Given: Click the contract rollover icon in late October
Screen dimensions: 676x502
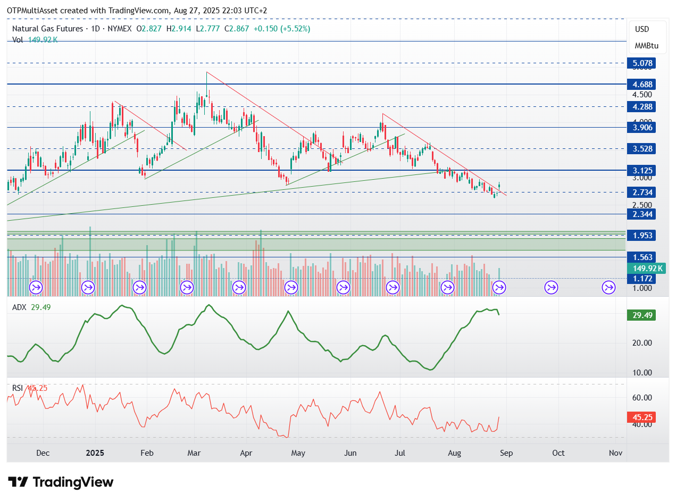Looking at the screenshot, I should click(x=608, y=288).
